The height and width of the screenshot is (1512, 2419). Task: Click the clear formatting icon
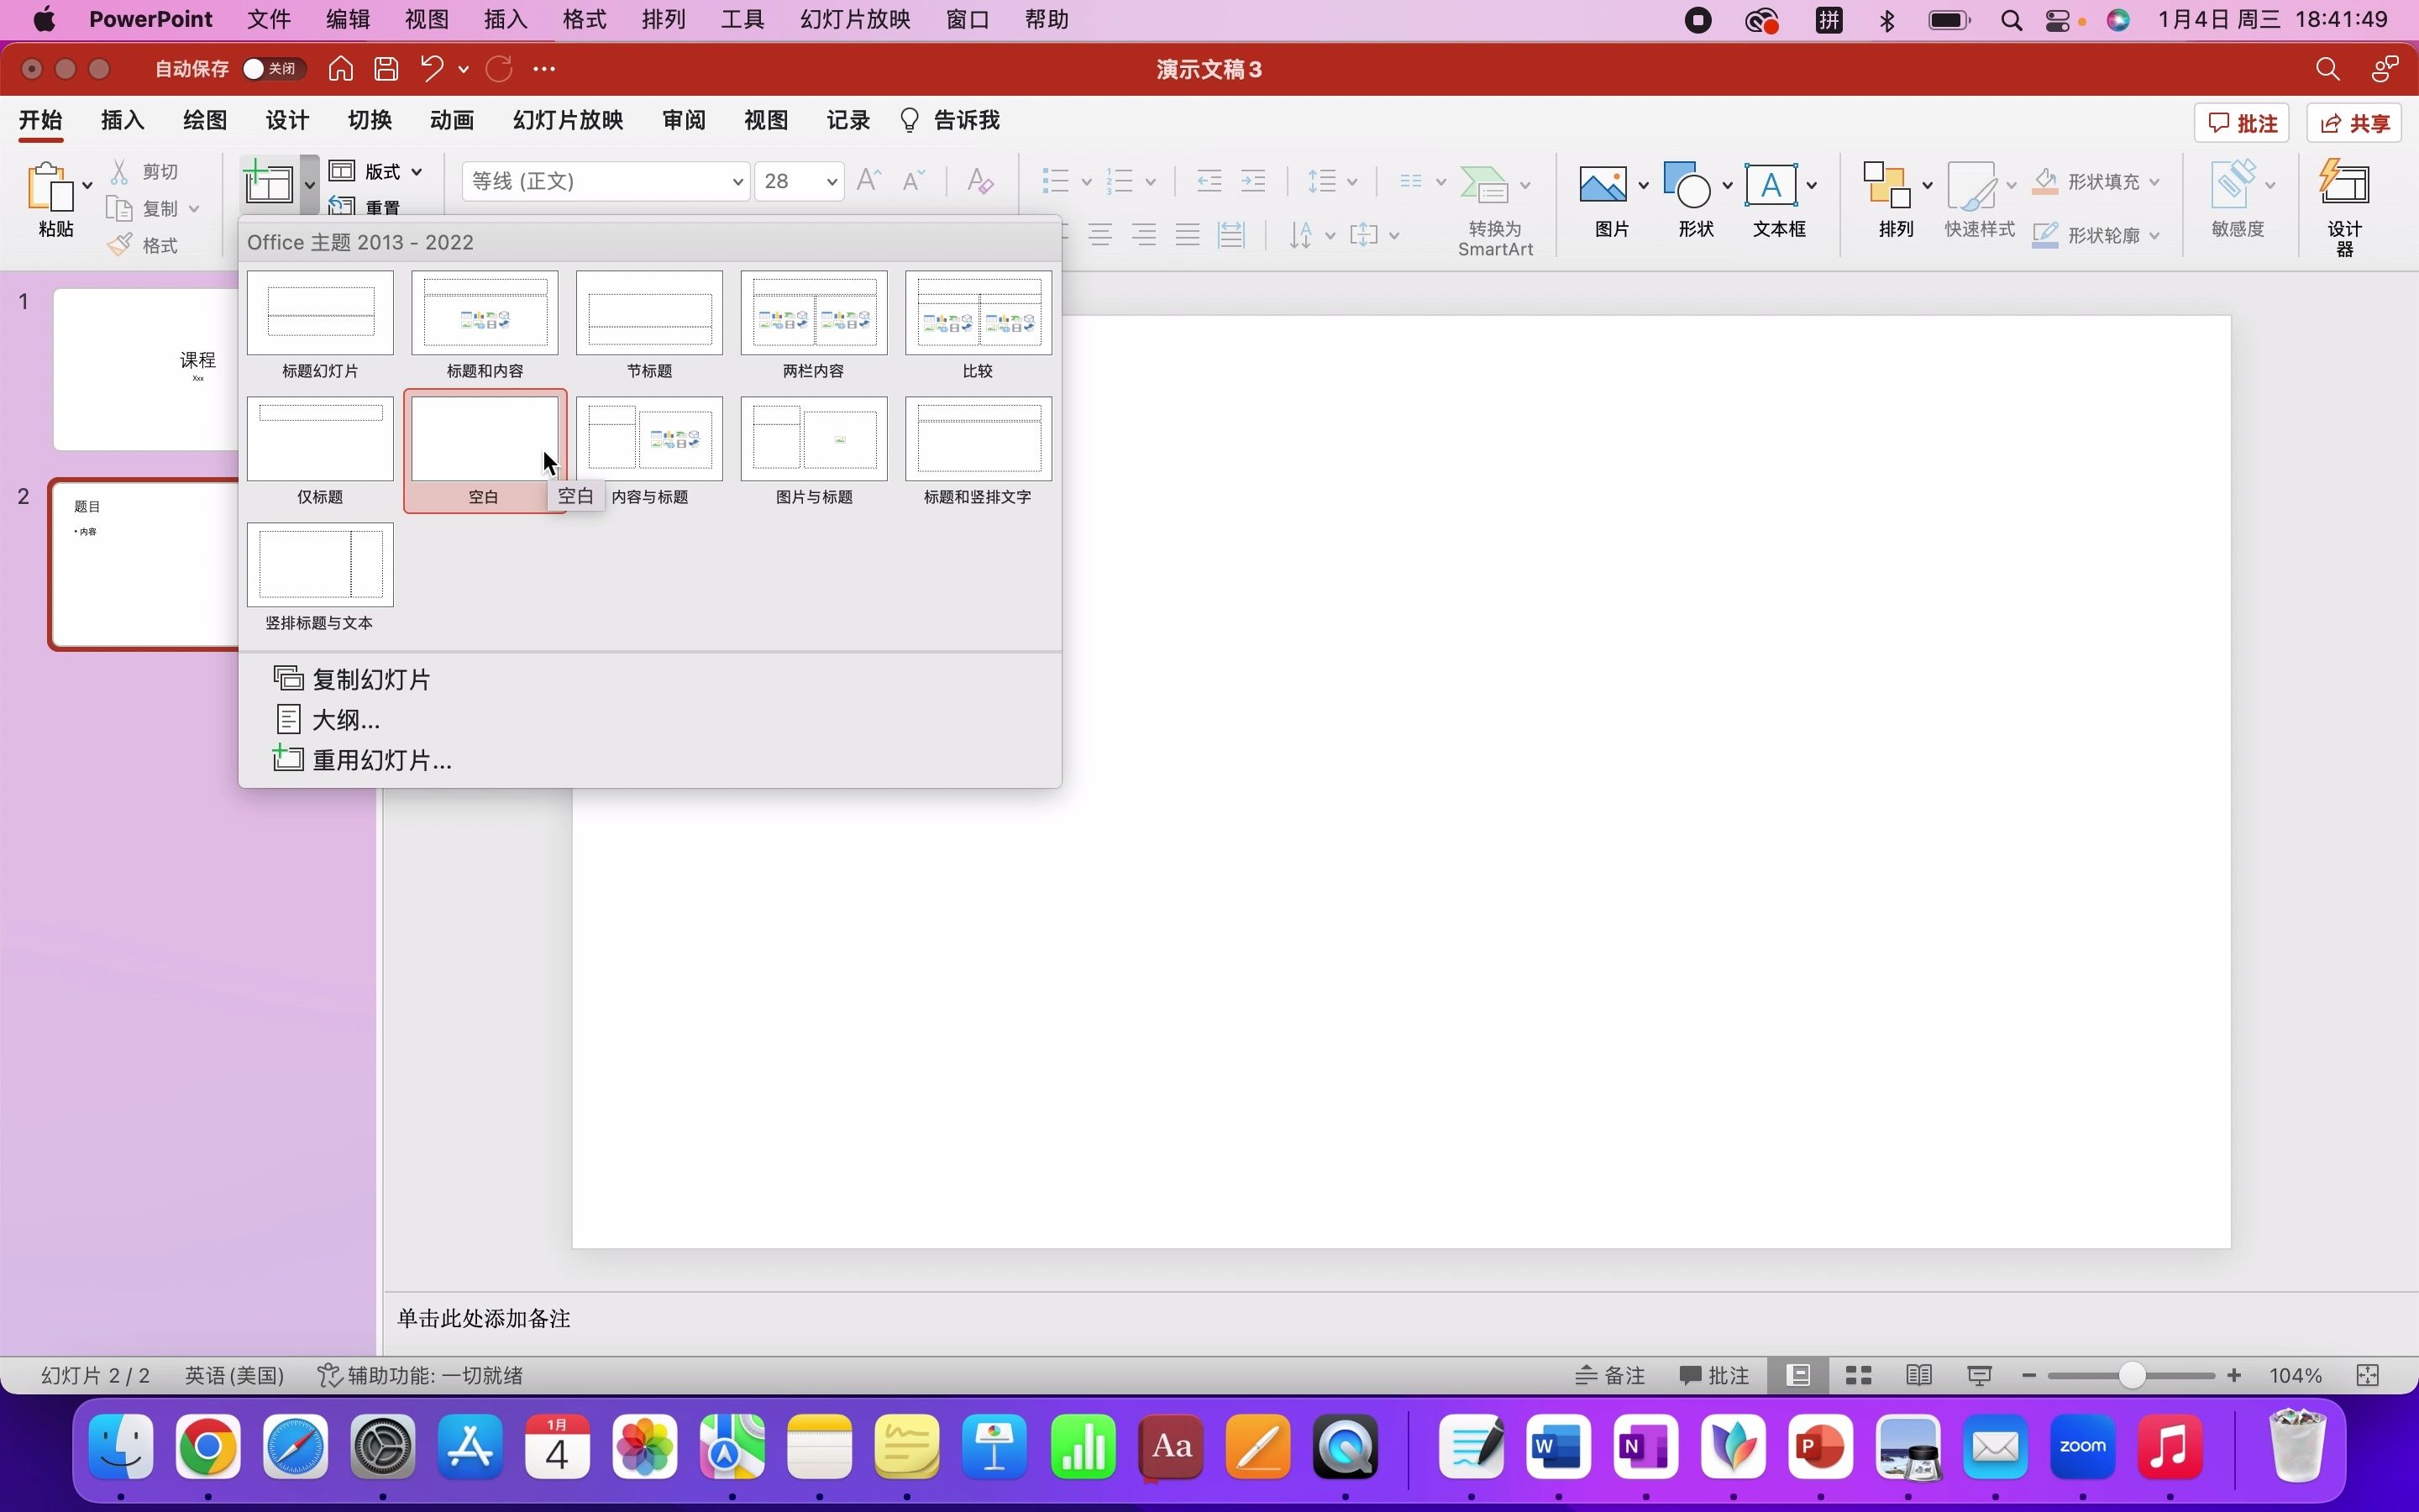(979, 181)
